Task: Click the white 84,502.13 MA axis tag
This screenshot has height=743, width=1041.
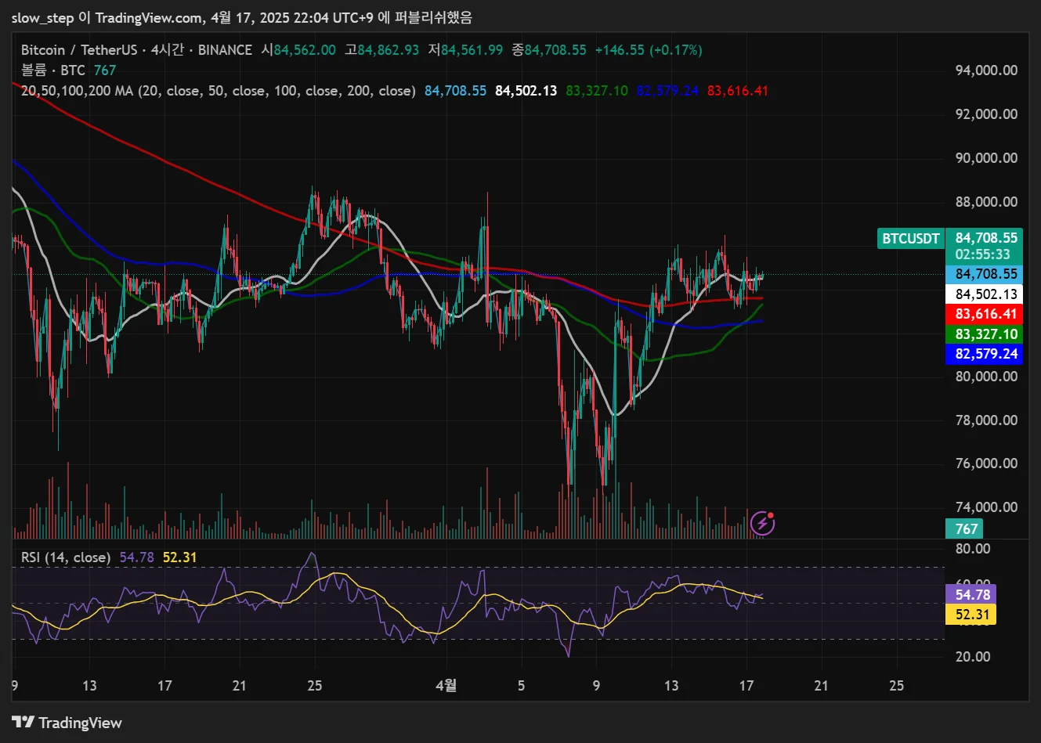Action: (x=985, y=294)
